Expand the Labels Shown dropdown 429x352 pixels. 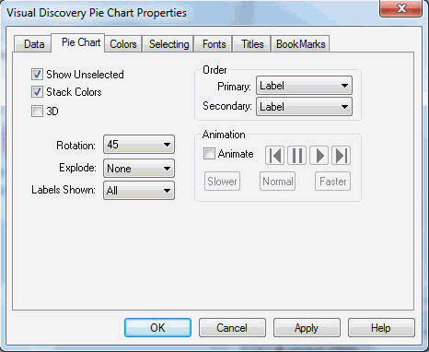[139, 191]
